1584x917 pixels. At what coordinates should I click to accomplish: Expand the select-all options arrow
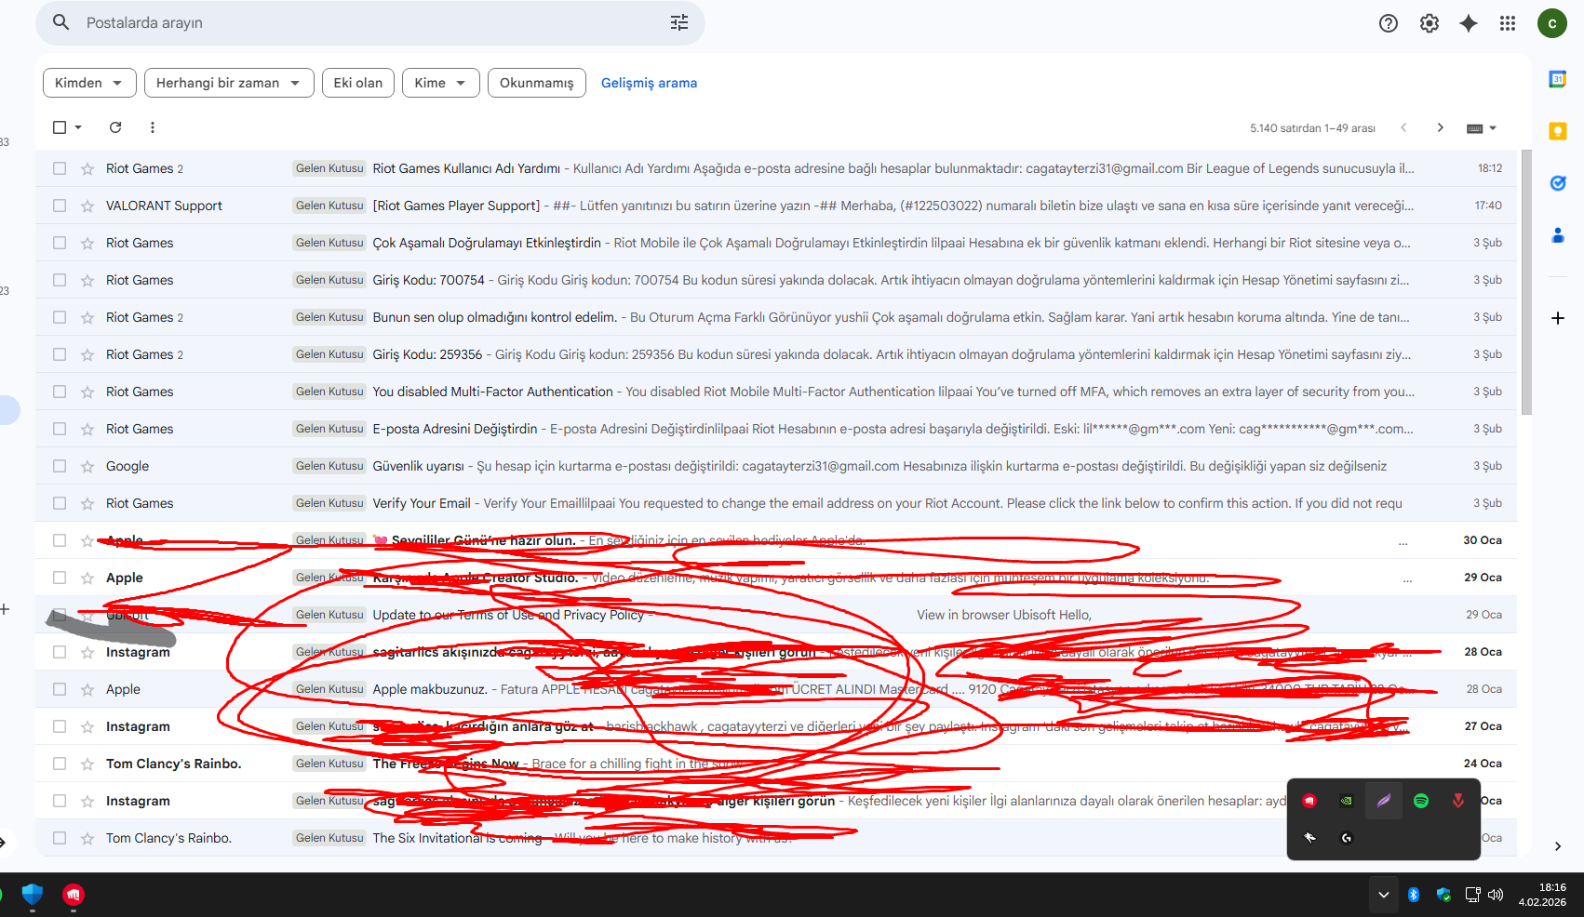pyautogui.click(x=79, y=127)
